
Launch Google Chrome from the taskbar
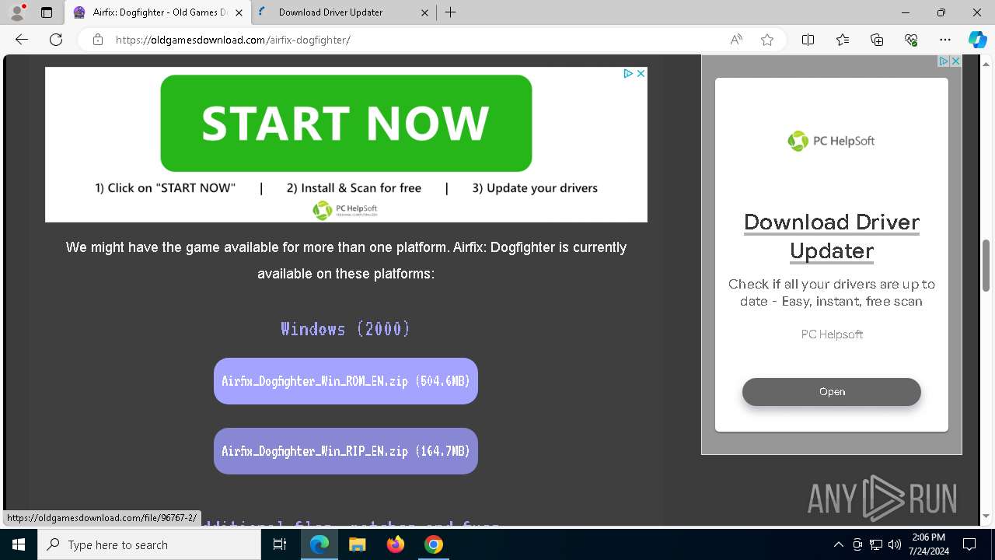[433, 544]
